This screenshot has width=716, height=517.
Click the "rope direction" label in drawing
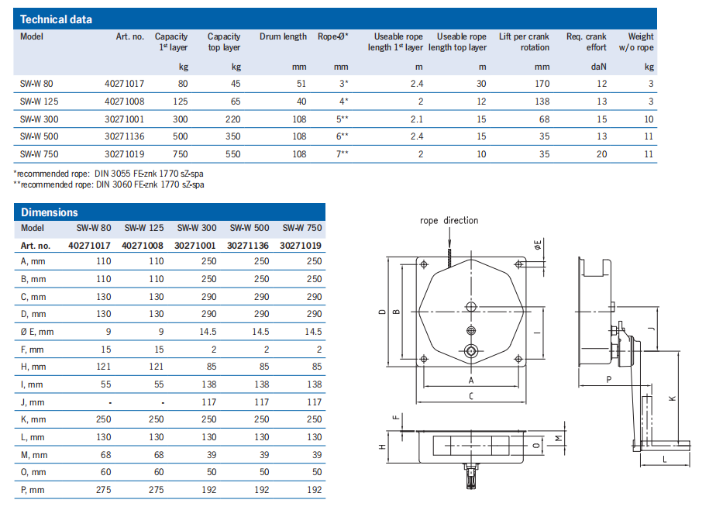pos(449,221)
